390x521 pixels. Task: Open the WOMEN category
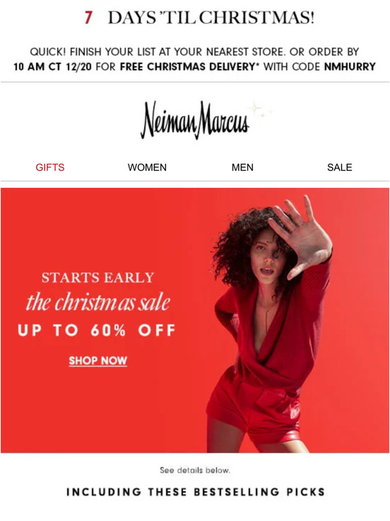click(147, 167)
